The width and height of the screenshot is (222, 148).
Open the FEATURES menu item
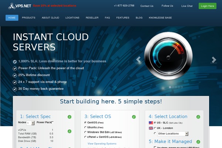pyautogui.click(x=123, y=18)
